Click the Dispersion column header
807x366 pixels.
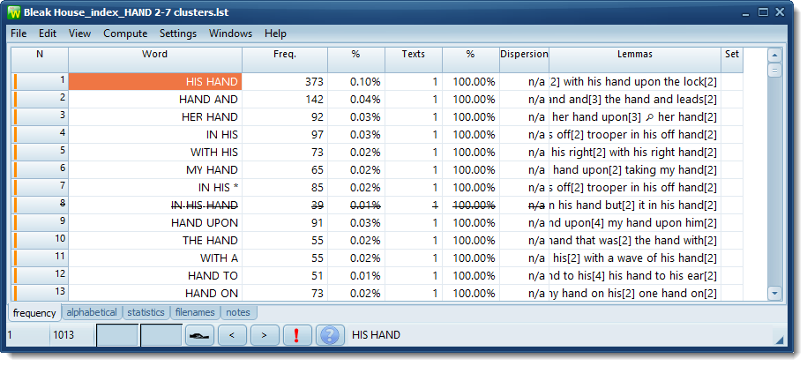(x=524, y=60)
